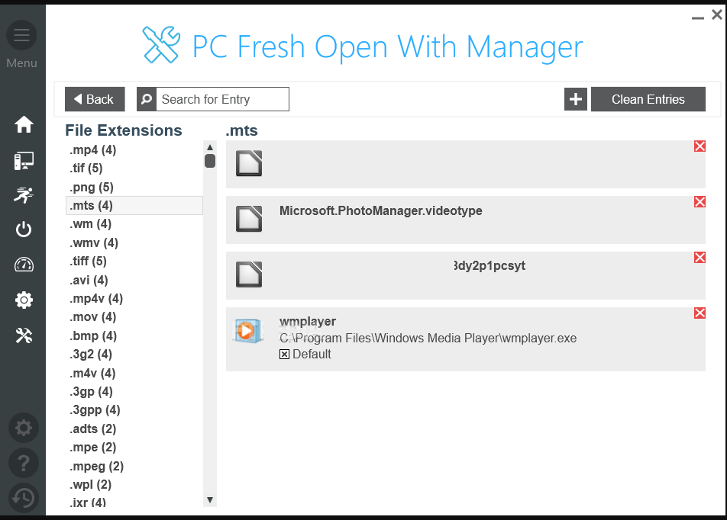
Task: Select the .mpeg (2) extension
Action: pyautogui.click(x=96, y=467)
